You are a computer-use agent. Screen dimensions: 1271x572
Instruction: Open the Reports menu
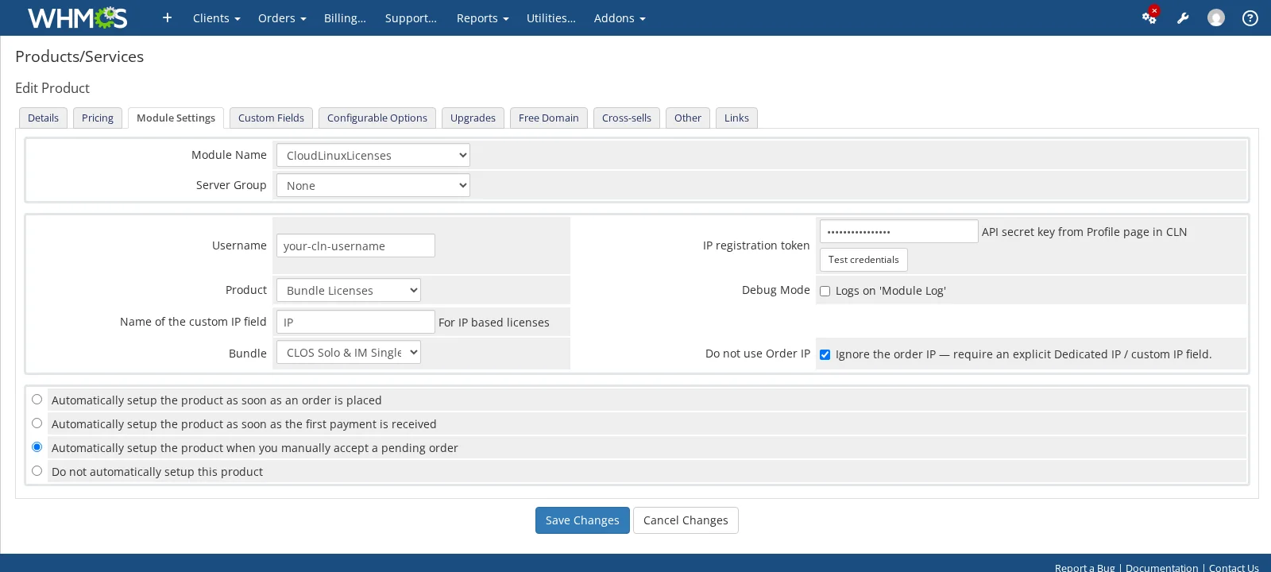(482, 17)
